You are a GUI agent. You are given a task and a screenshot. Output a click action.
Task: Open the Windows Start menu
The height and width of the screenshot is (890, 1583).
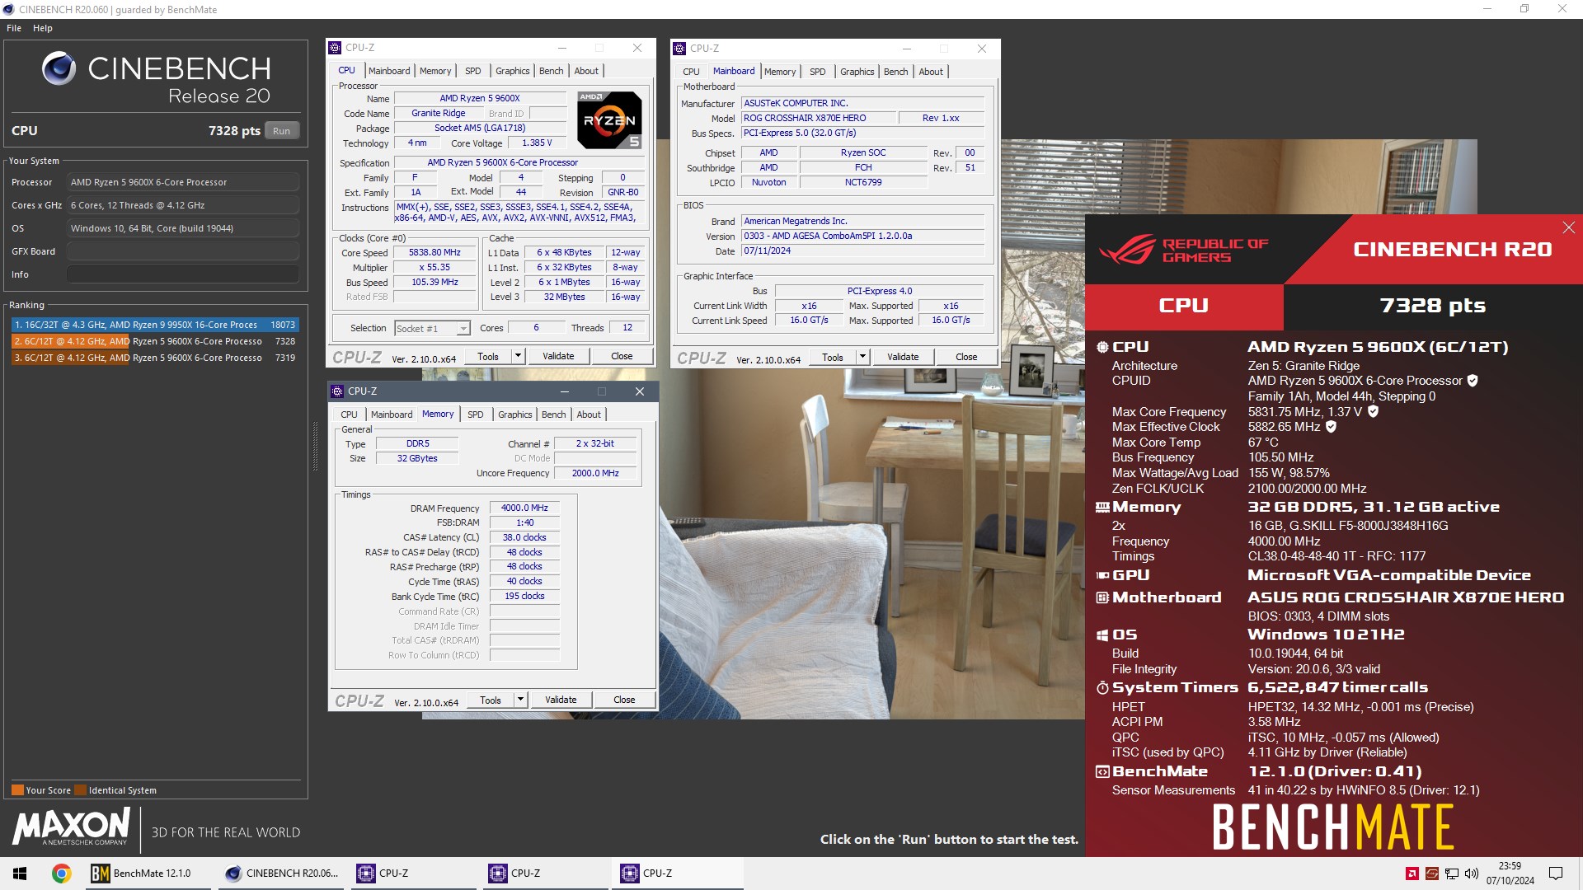coord(20,874)
